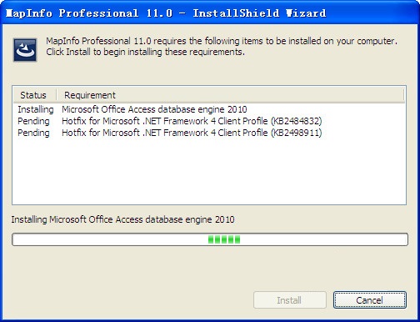Screen dimensions: 420x322
Task: Click the divider between Status and Requirement headers
Action: [x=57, y=95]
